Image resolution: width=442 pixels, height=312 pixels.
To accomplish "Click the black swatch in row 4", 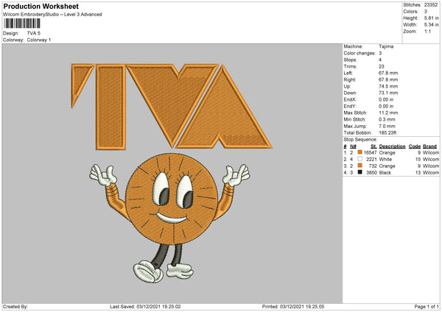I will (359, 172).
